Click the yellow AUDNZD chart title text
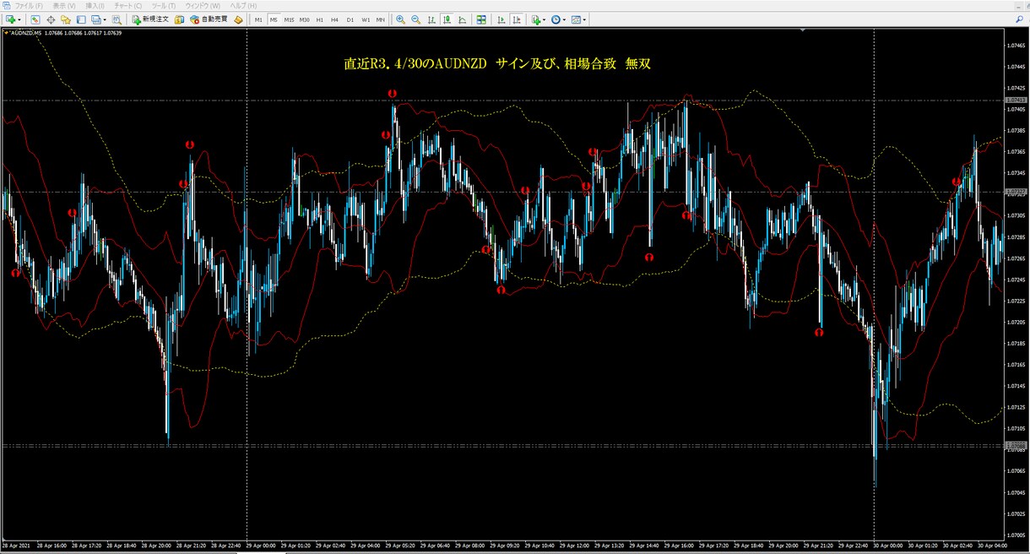 (x=497, y=64)
